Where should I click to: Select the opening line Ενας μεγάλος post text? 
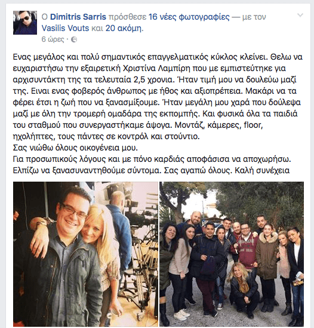158,57
